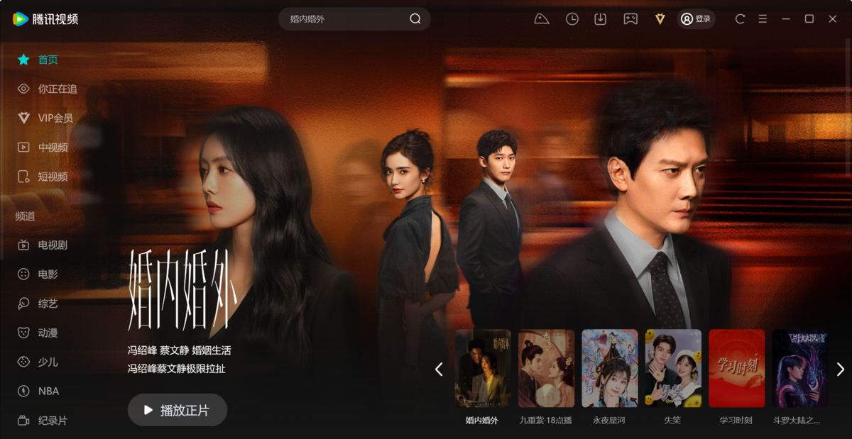Open the 少儿 channel

(x=48, y=362)
